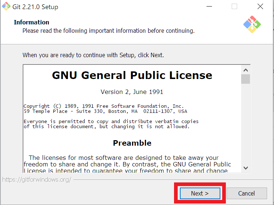Viewport: 274px width, 205px height.
Task: Click the Copyright (C) 1989, 1991 line
Action: [104, 106]
